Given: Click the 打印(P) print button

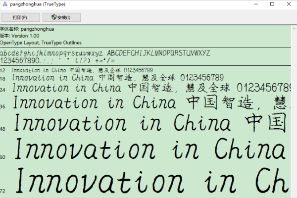Looking at the screenshot, I should tap(20, 17).
